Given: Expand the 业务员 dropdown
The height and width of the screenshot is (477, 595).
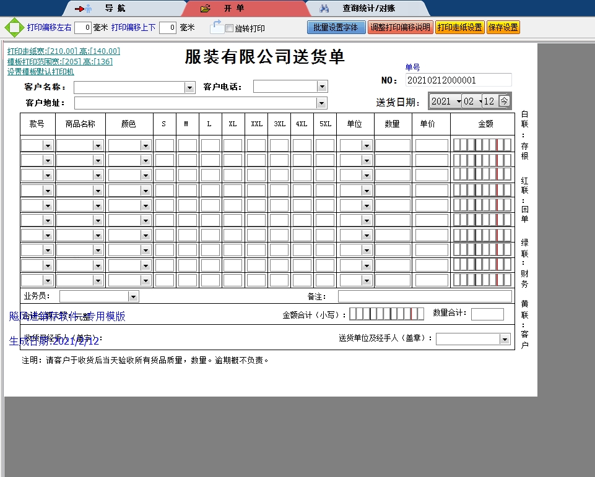Looking at the screenshot, I should (133, 297).
